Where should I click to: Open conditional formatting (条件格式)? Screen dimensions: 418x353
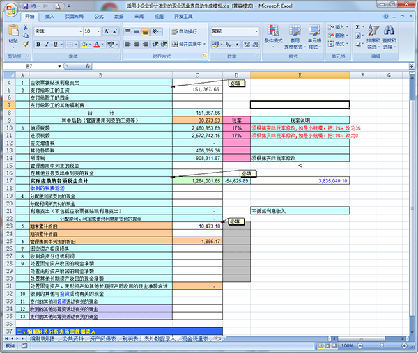(273, 37)
